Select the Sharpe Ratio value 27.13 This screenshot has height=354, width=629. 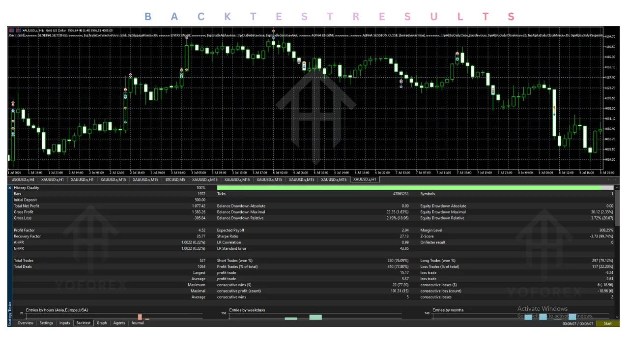coord(403,236)
